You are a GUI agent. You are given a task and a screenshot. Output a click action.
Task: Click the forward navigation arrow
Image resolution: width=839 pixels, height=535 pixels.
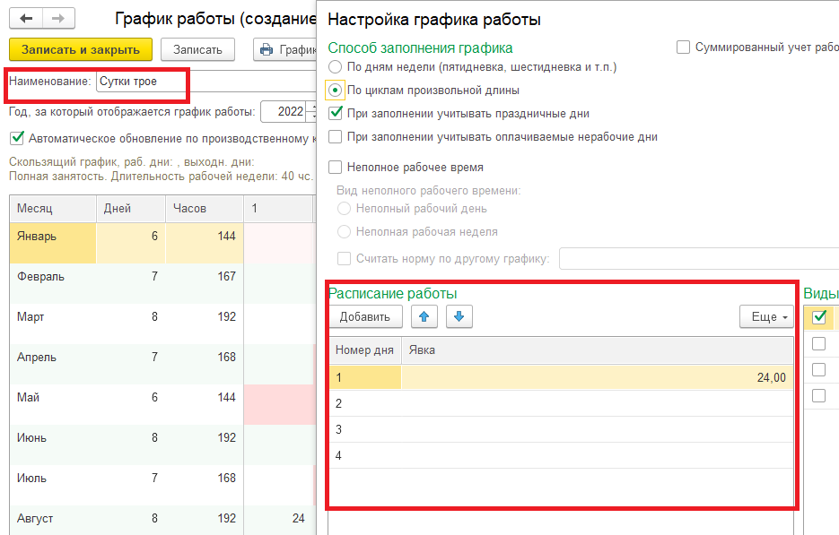point(58,18)
